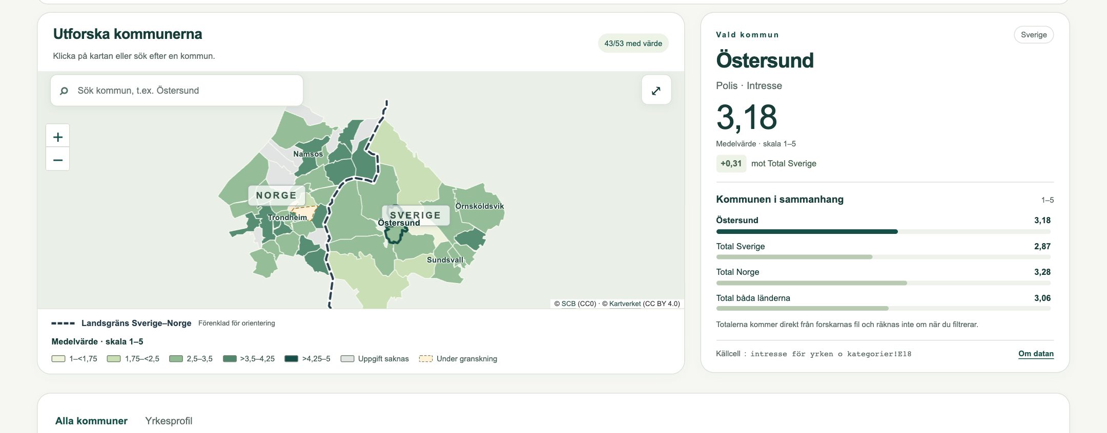Open the Om datan link
This screenshot has height=433, width=1107.
click(1036, 354)
